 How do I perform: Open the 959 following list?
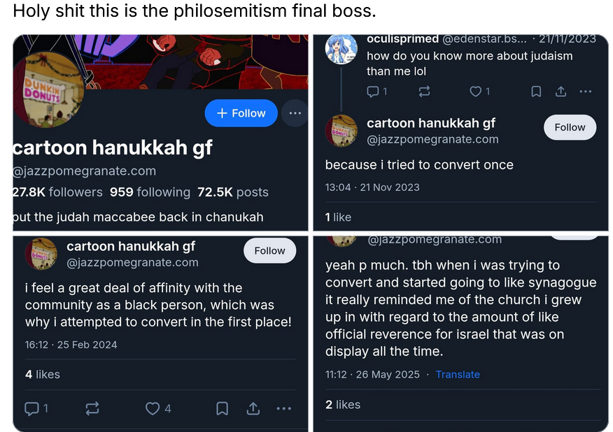150,192
